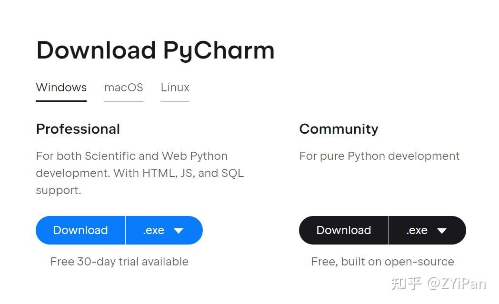Switch to the macOS tab
This screenshot has width=499, height=304.
(x=123, y=88)
